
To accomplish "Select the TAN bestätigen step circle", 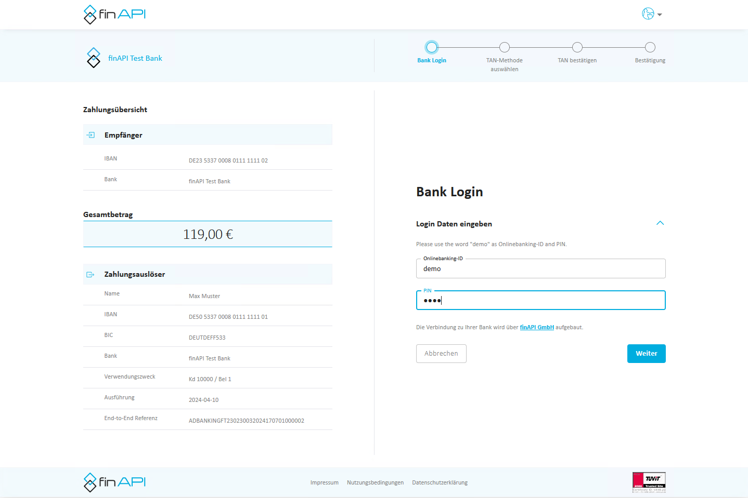I will pyautogui.click(x=577, y=47).
